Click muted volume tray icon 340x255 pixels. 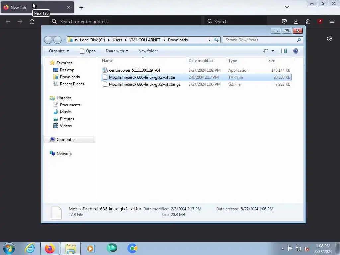tap(306, 249)
